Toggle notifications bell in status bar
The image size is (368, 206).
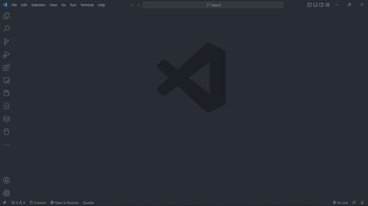362,203
